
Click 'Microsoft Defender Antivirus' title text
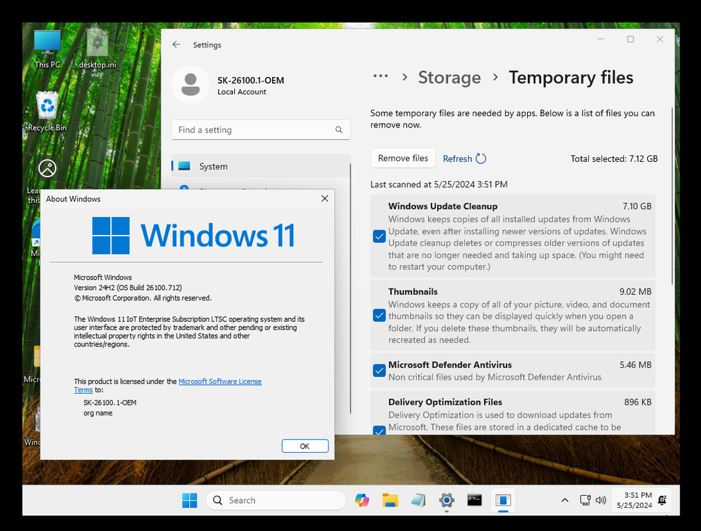pos(450,364)
